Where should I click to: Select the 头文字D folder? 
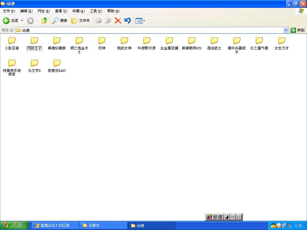[34, 63]
